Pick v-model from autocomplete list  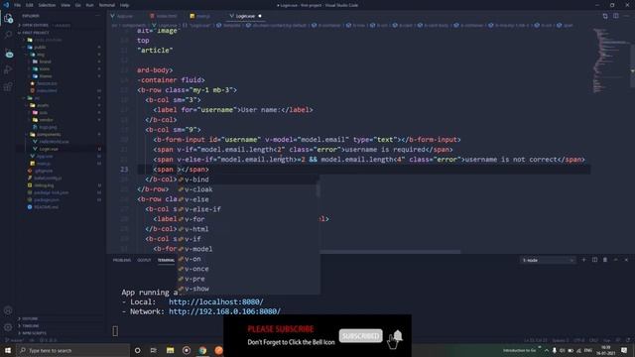click(248, 249)
